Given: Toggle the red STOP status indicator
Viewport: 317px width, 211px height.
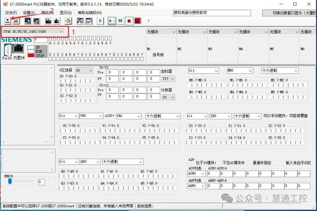Looking at the screenshot, I should (x=31, y=56).
